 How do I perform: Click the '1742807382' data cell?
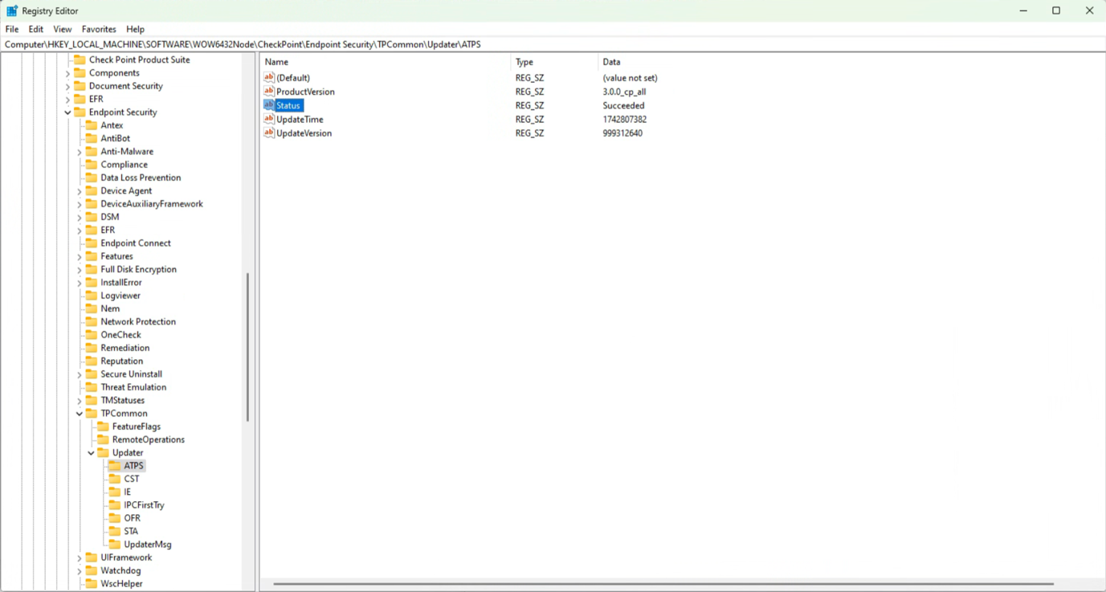624,119
